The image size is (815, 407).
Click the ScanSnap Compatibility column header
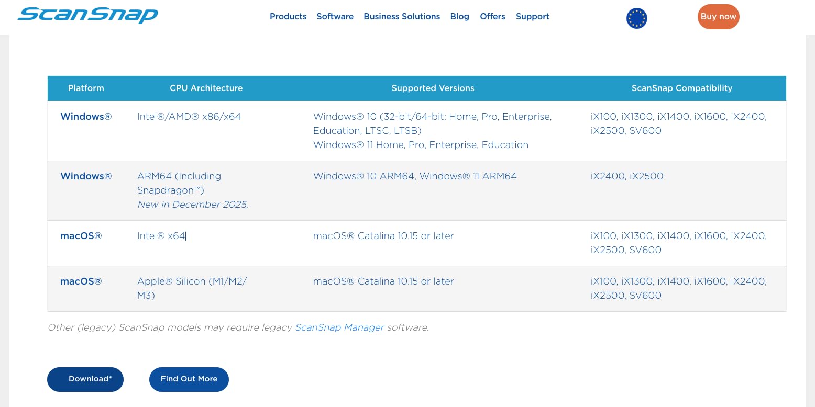point(682,88)
